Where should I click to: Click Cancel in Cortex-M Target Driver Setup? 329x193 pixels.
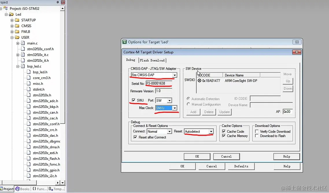tap(226, 156)
